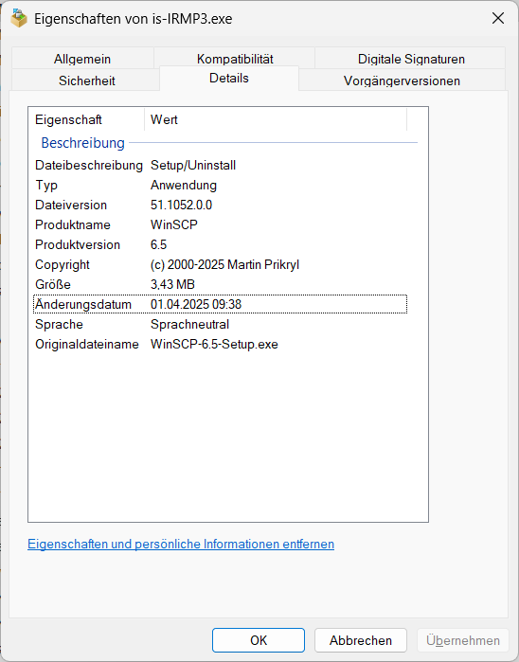Image resolution: width=519 pixels, height=662 pixels.
Task: Select the Dateiversion 51.1052.0.0 row
Action: [220, 205]
